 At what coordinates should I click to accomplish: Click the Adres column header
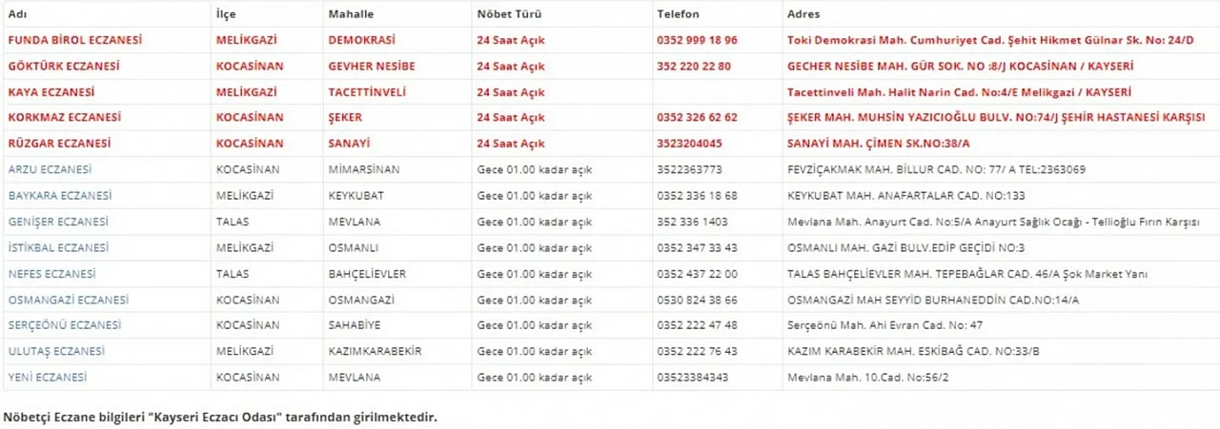803,14
